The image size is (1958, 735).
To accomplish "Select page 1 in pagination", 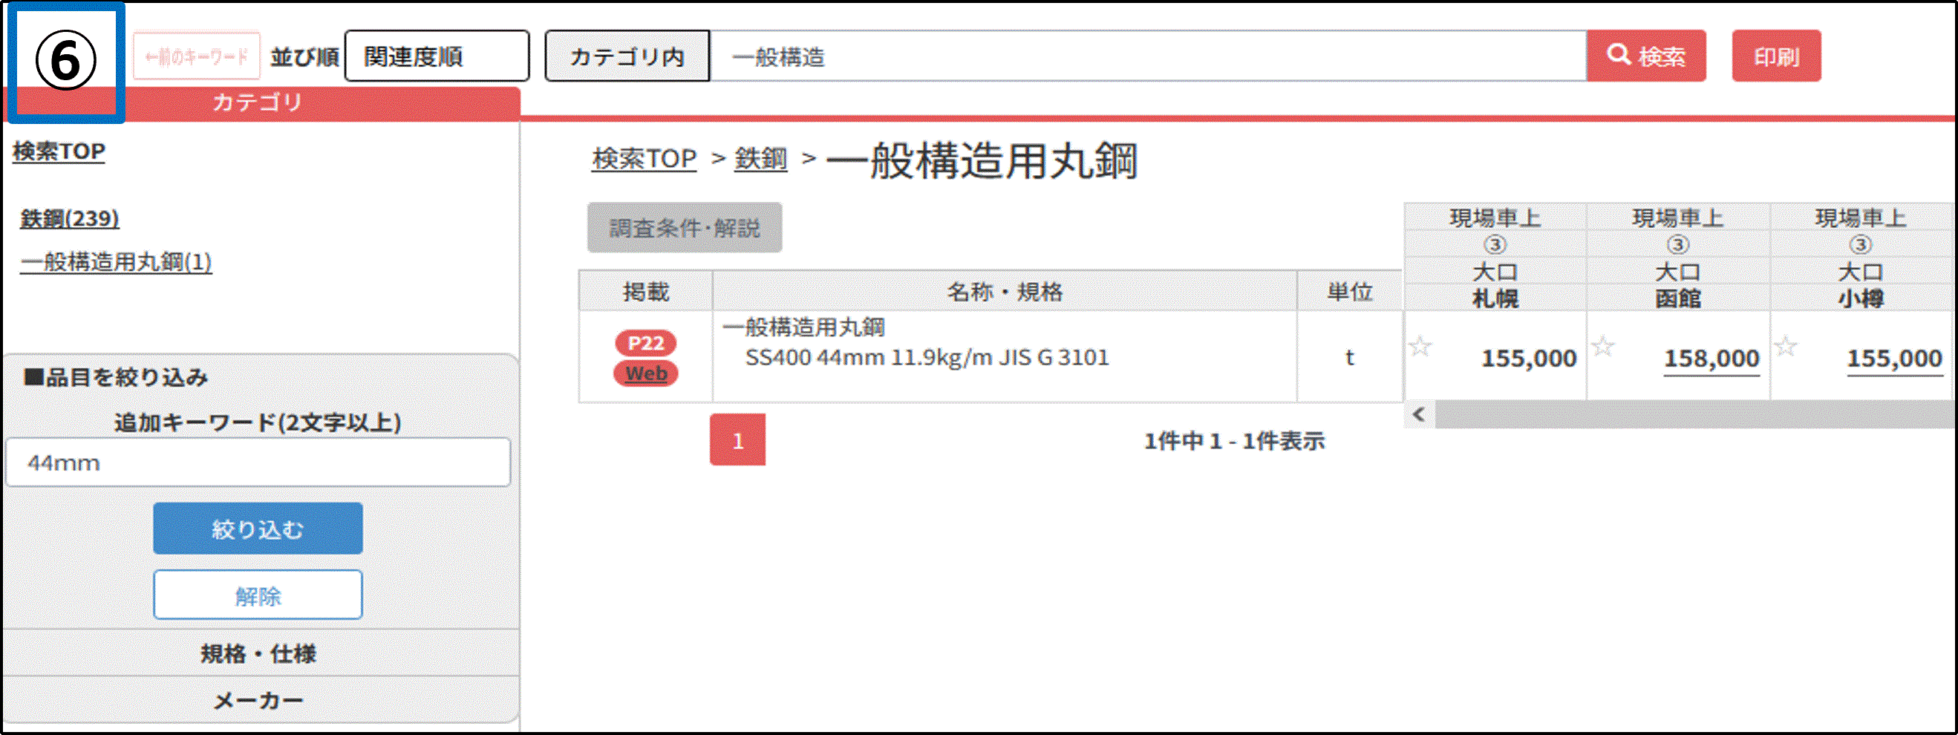I will pyautogui.click(x=737, y=439).
